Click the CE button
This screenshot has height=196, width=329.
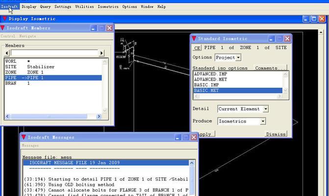coord(197,48)
